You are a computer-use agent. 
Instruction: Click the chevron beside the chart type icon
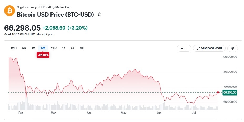click(x=186, y=48)
